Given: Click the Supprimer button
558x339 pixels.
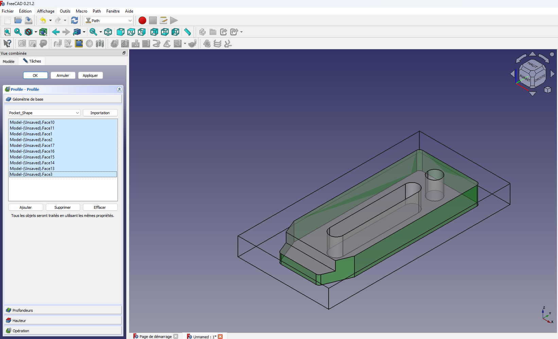Looking at the screenshot, I should point(63,207).
